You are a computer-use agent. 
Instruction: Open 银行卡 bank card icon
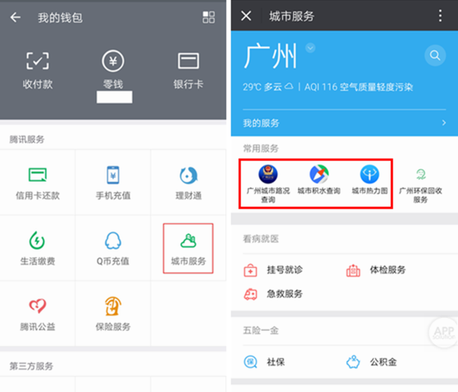click(188, 62)
